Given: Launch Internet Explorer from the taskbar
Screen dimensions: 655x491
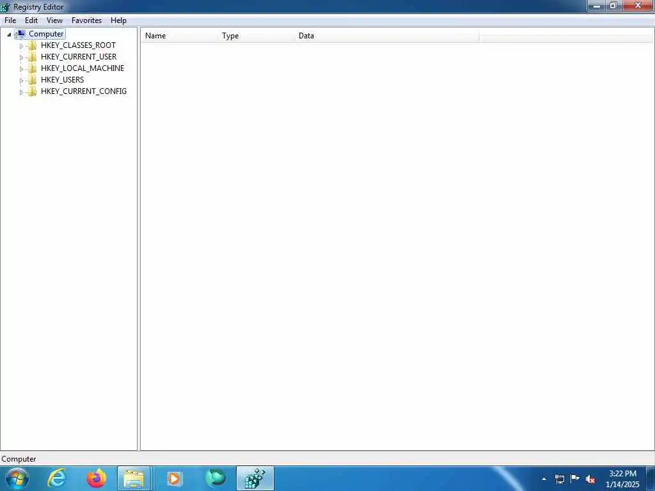Looking at the screenshot, I should click(x=56, y=478).
